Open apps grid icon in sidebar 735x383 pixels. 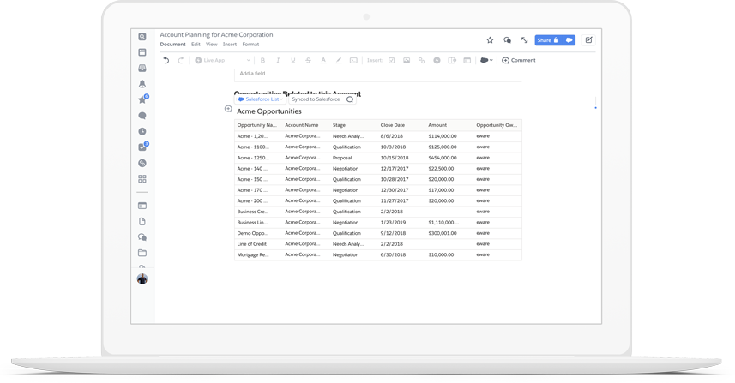pos(142,179)
